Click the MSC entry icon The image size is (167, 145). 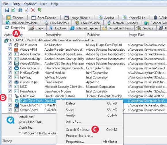pos(16,87)
